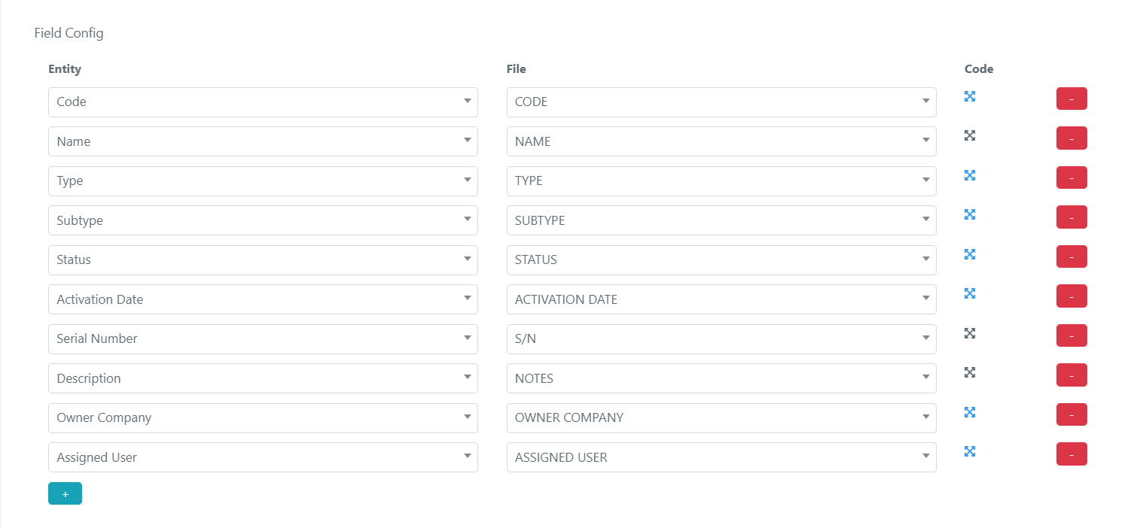The height and width of the screenshot is (528, 1134).
Task: Toggle the Code icon for Serial Number row
Action: tap(970, 333)
